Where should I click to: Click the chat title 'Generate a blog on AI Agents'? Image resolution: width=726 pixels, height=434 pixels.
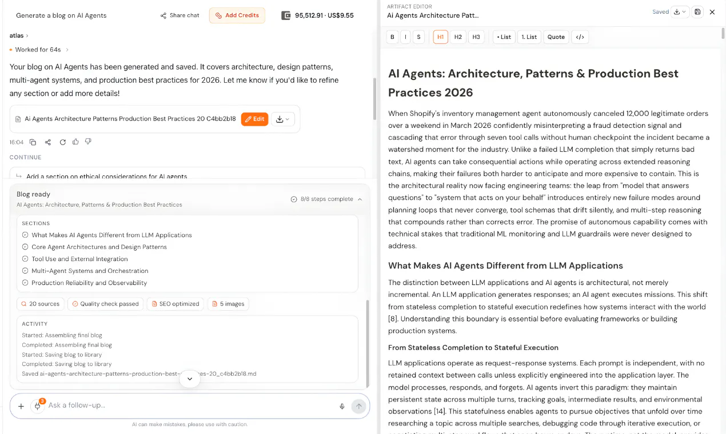pyautogui.click(x=61, y=15)
